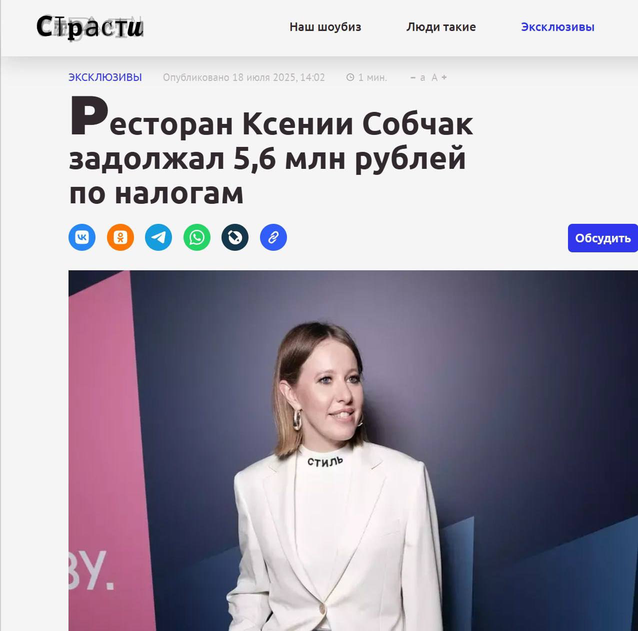Share article via Telegram icon

158,237
